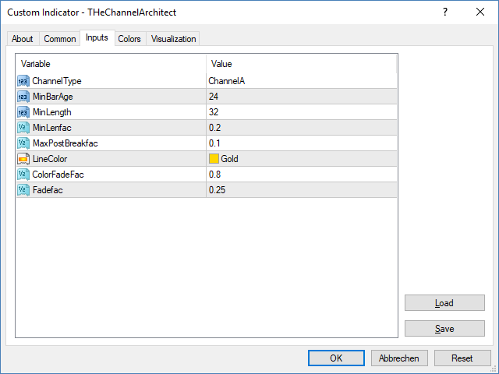Image resolution: width=499 pixels, height=374 pixels.
Task: Select the MinBarAge variable name
Action: [x=53, y=97]
